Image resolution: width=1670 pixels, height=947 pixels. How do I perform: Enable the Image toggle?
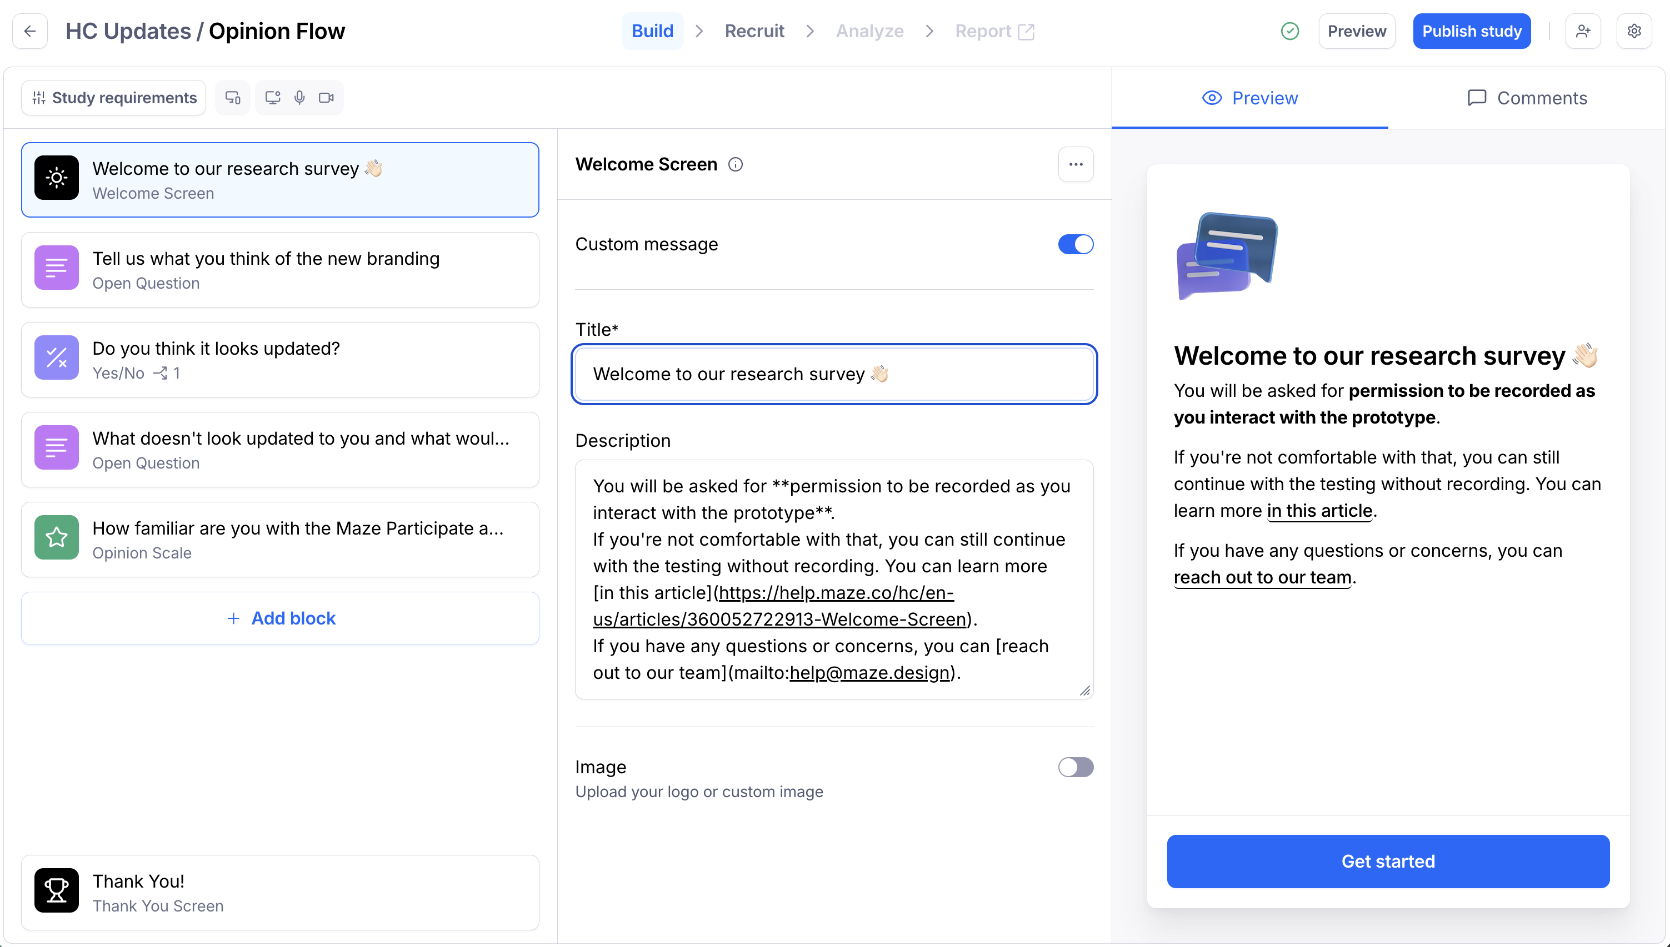tap(1075, 768)
